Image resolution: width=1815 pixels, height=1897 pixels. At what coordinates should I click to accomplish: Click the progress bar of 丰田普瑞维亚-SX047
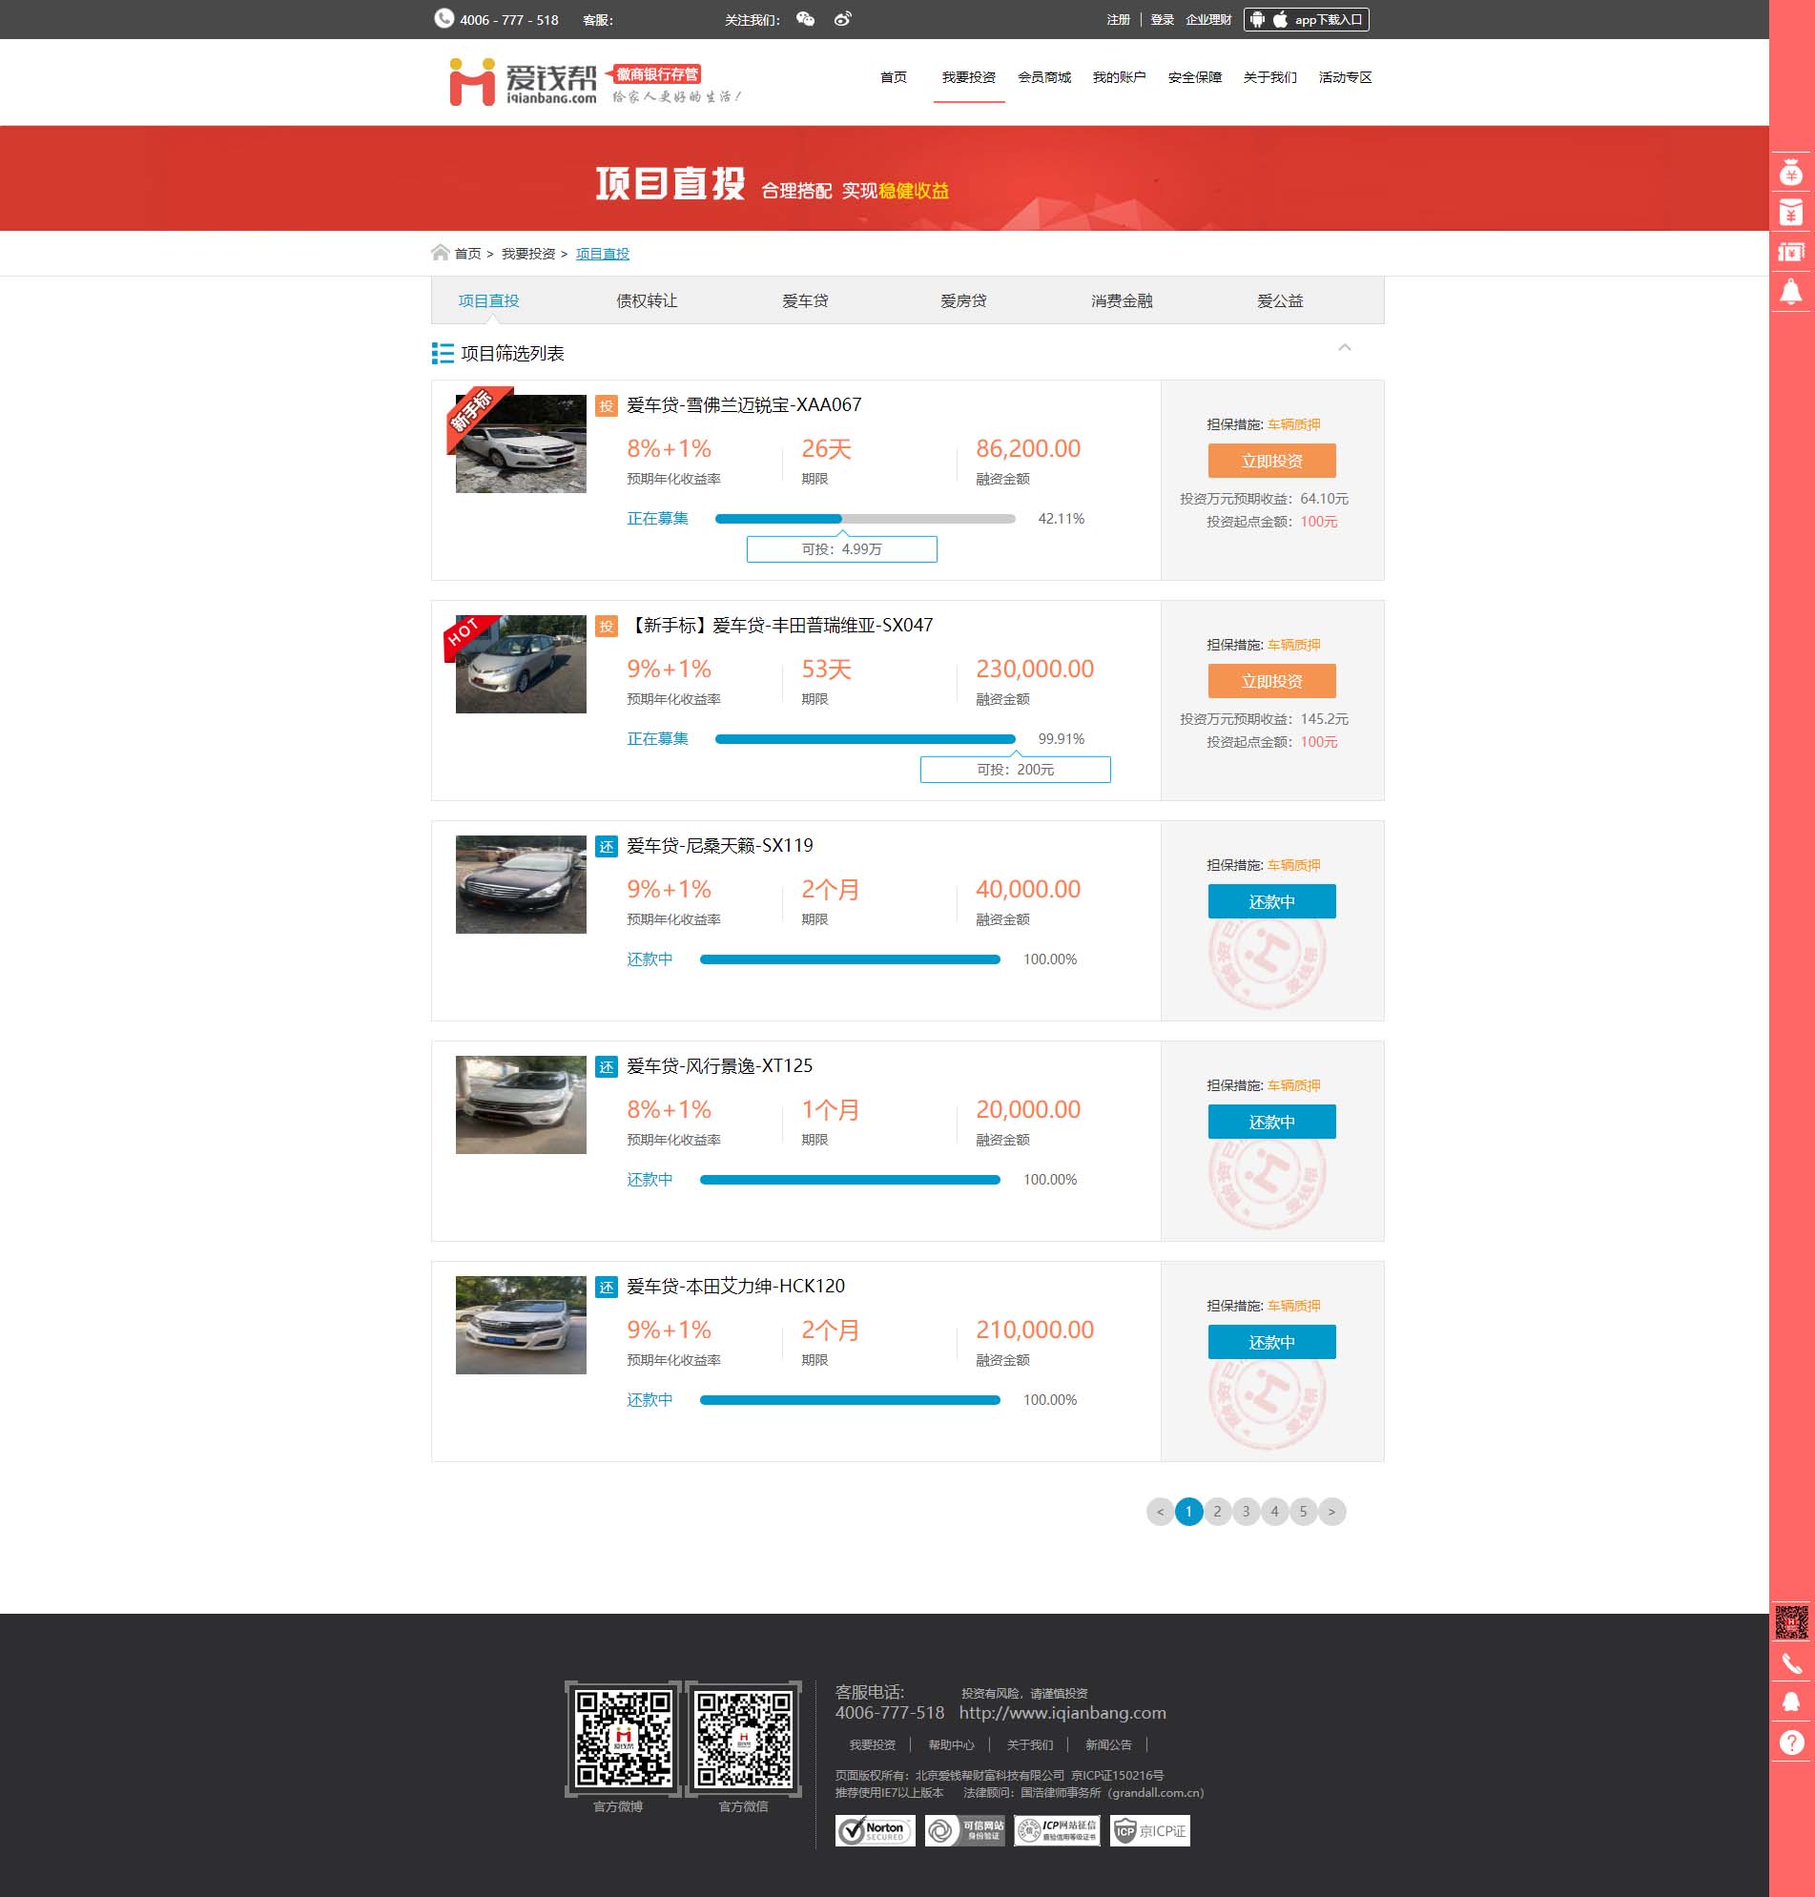pos(864,739)
